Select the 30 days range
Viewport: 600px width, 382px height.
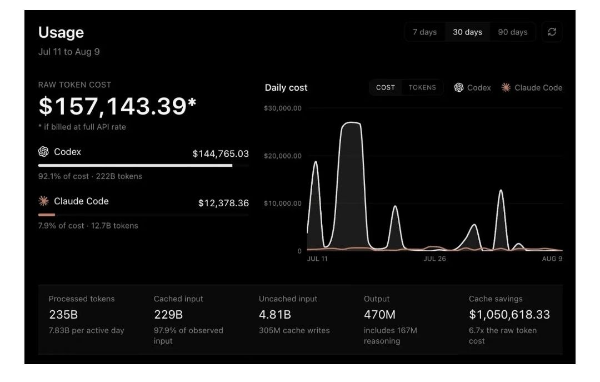(x=467, y=32)
